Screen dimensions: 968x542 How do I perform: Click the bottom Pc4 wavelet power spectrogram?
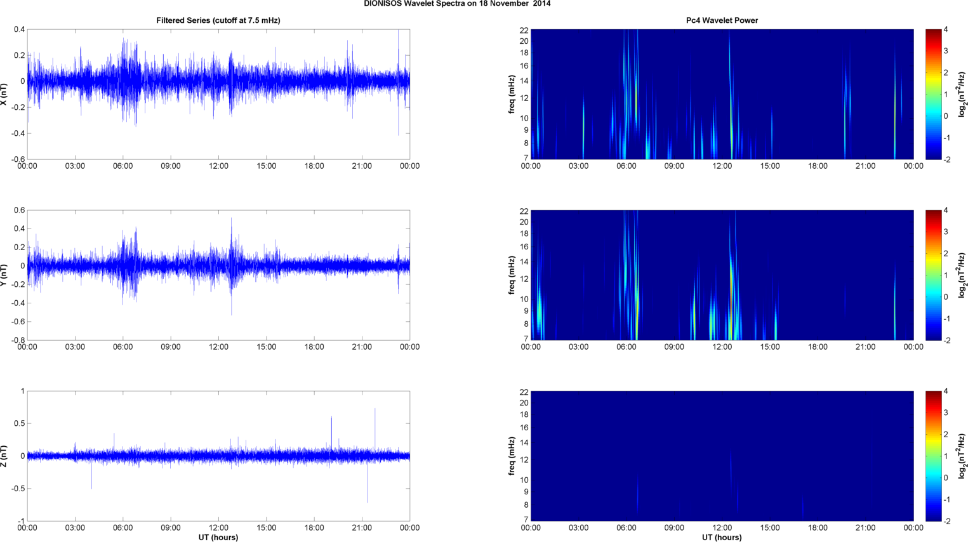pyautogui.click(x=722, y=456)
